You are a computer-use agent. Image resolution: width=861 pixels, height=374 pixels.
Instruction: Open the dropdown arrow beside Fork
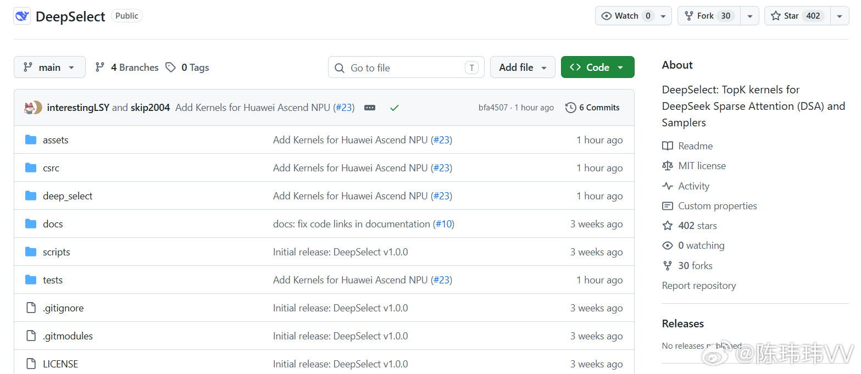click(x=749, y=16)
